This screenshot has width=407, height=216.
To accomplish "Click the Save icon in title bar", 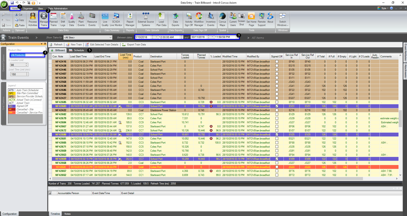I will point(12,3).
